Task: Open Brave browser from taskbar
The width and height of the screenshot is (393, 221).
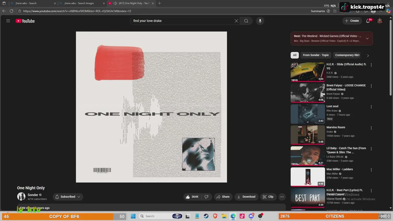Action: click(x=215, y=216)
